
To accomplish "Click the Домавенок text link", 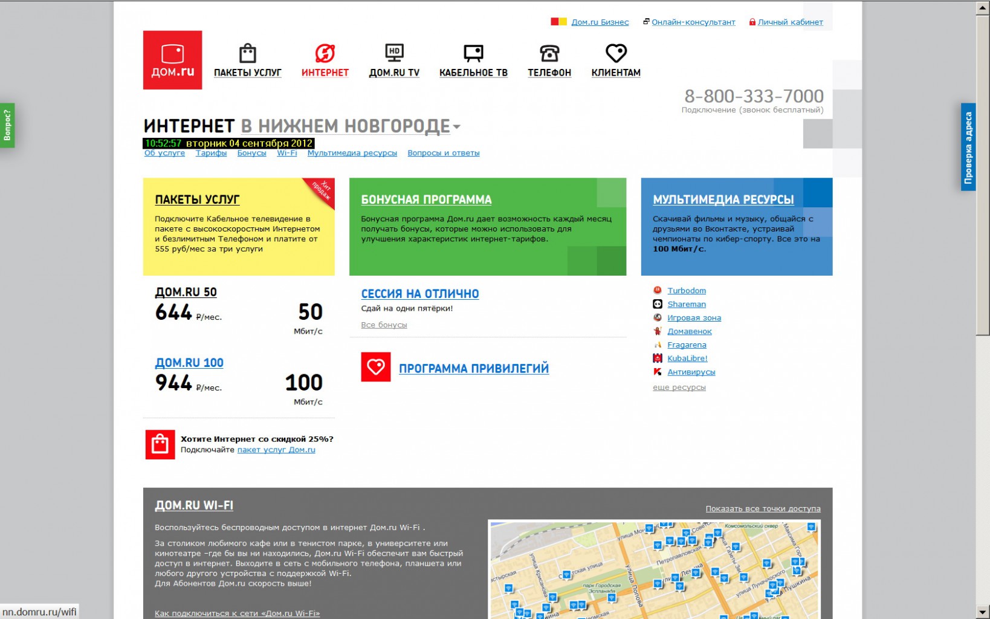I will tap(690, 331).
